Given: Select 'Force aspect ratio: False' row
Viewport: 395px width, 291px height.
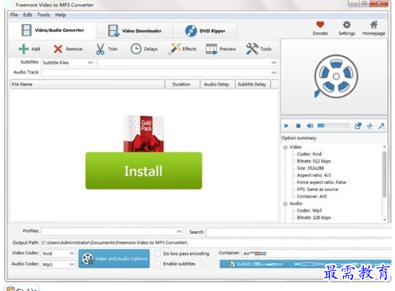Looking at the screenshot, I should click(322, 182).
